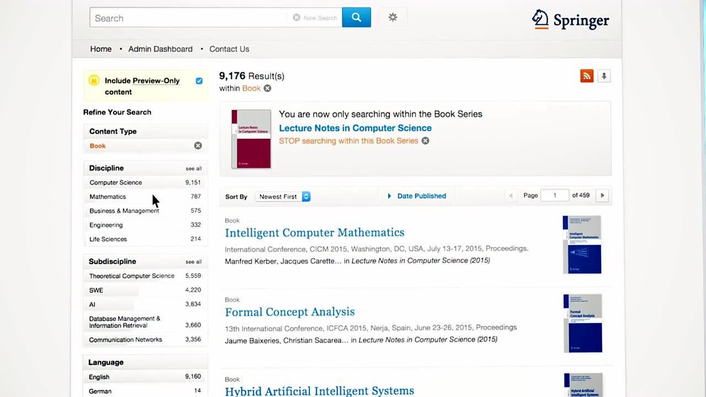Click the page number input field

554,196
